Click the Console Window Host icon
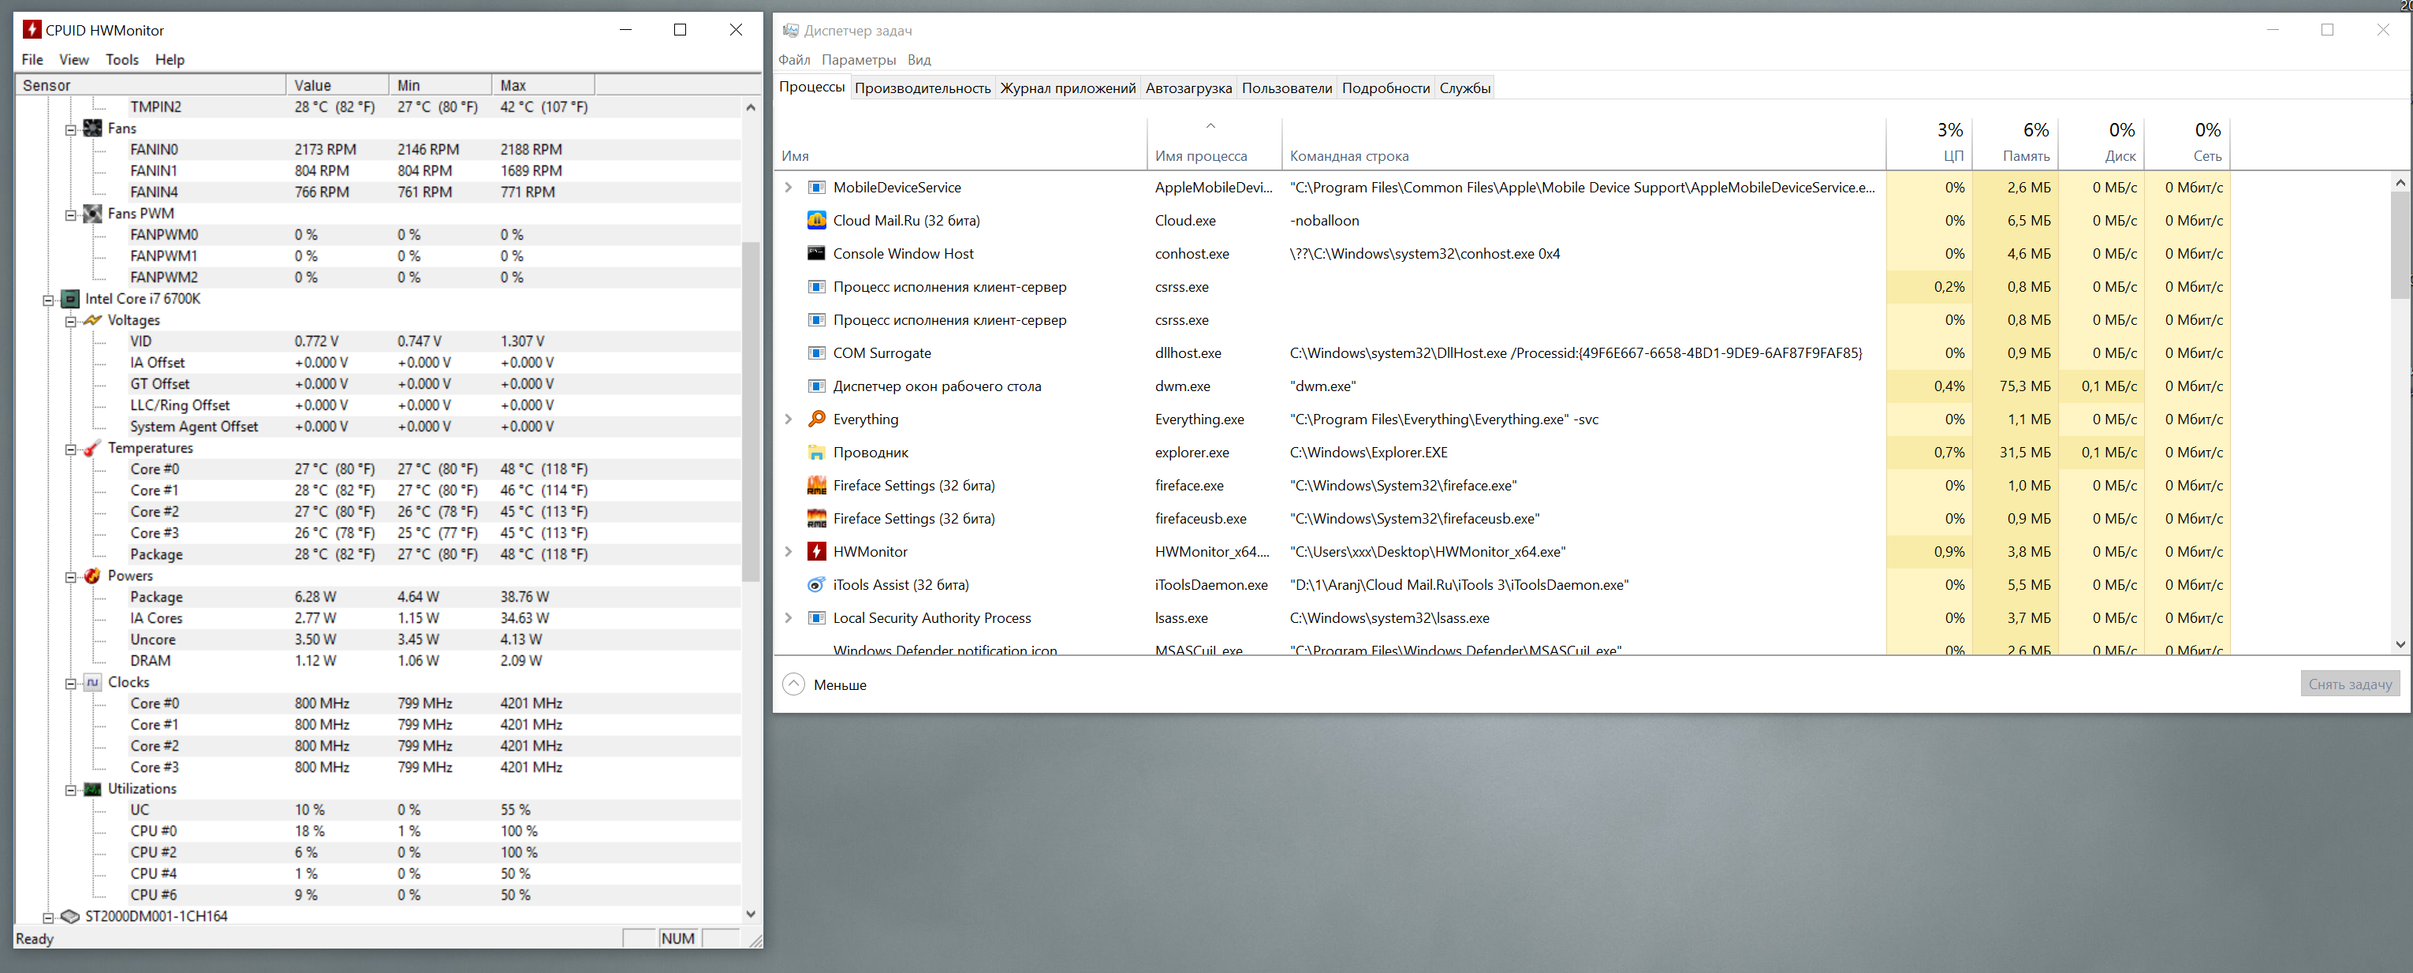Viewport: 2413px width, 973px height. point(816,254)
